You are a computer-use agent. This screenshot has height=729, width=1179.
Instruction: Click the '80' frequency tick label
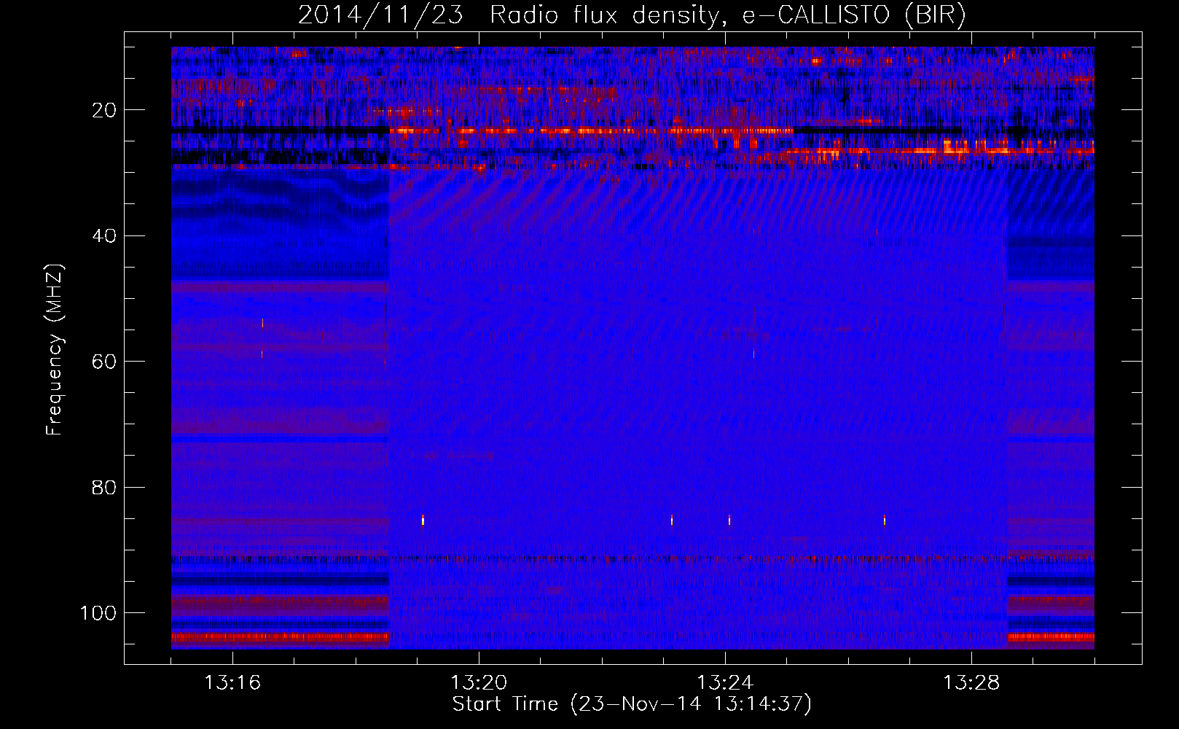pyautogui.click(x=105, y=488)
